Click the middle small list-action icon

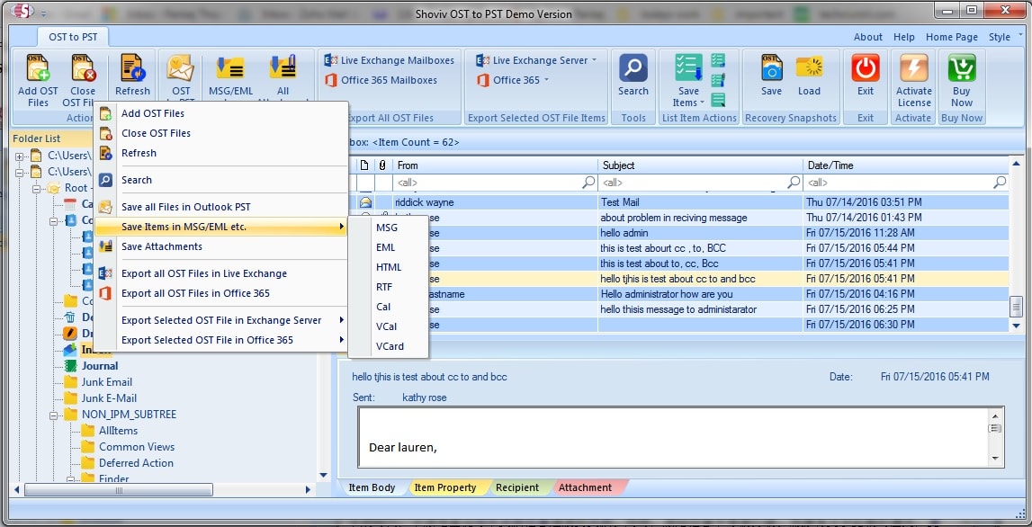point(718,80)
